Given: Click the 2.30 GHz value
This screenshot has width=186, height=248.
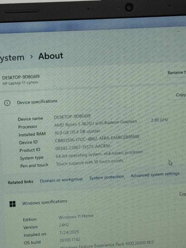Looking at the screenshot, I should coord(159,120).
